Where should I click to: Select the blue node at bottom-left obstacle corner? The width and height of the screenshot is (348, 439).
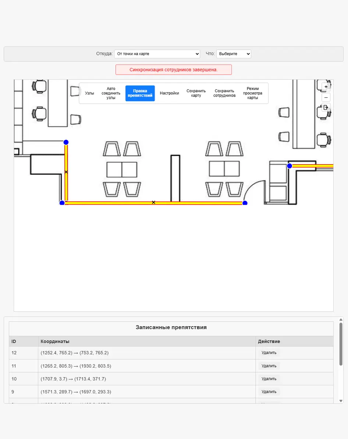point(62,203)
